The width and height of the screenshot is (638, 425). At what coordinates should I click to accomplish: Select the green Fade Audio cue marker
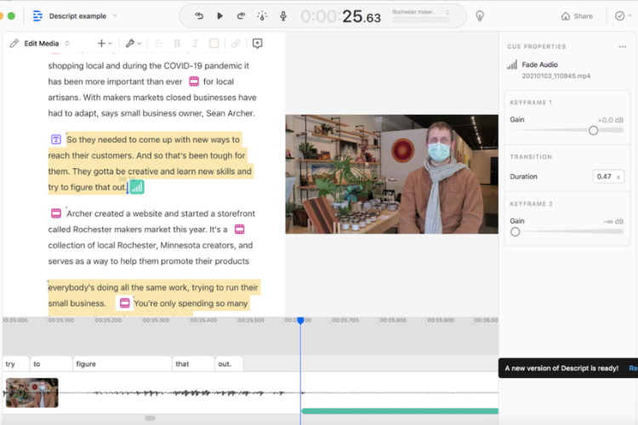[137, 187]
